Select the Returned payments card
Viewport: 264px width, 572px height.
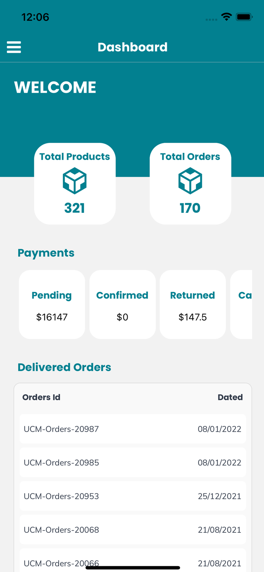coord(192,304)
